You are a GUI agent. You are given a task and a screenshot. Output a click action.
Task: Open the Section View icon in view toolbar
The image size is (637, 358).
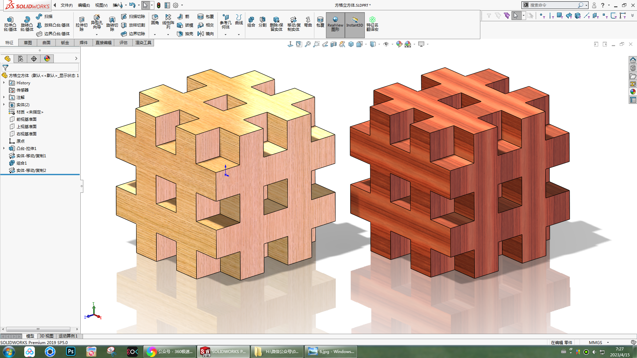(x=334, y=44)
